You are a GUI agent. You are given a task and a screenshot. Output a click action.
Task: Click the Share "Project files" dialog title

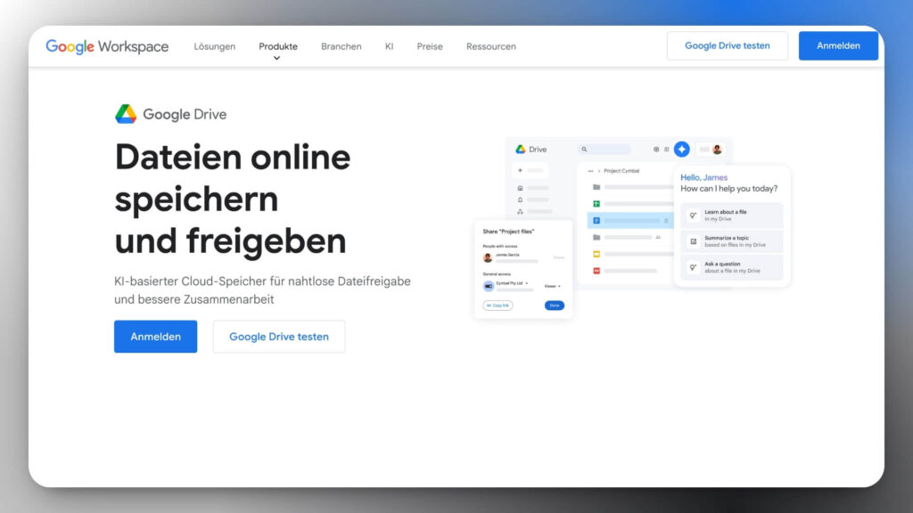coord(508,232)
